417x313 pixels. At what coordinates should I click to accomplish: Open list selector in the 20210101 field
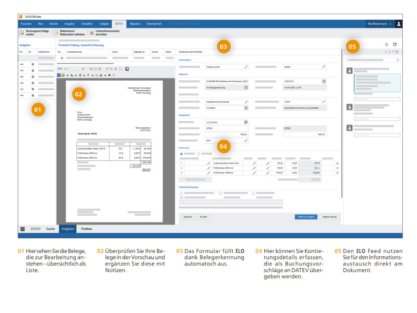pyautogui.click(x=324, y=81)
